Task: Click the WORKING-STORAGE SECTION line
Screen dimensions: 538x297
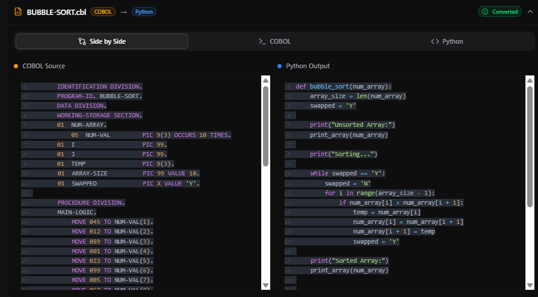Action: pos(99,115)
